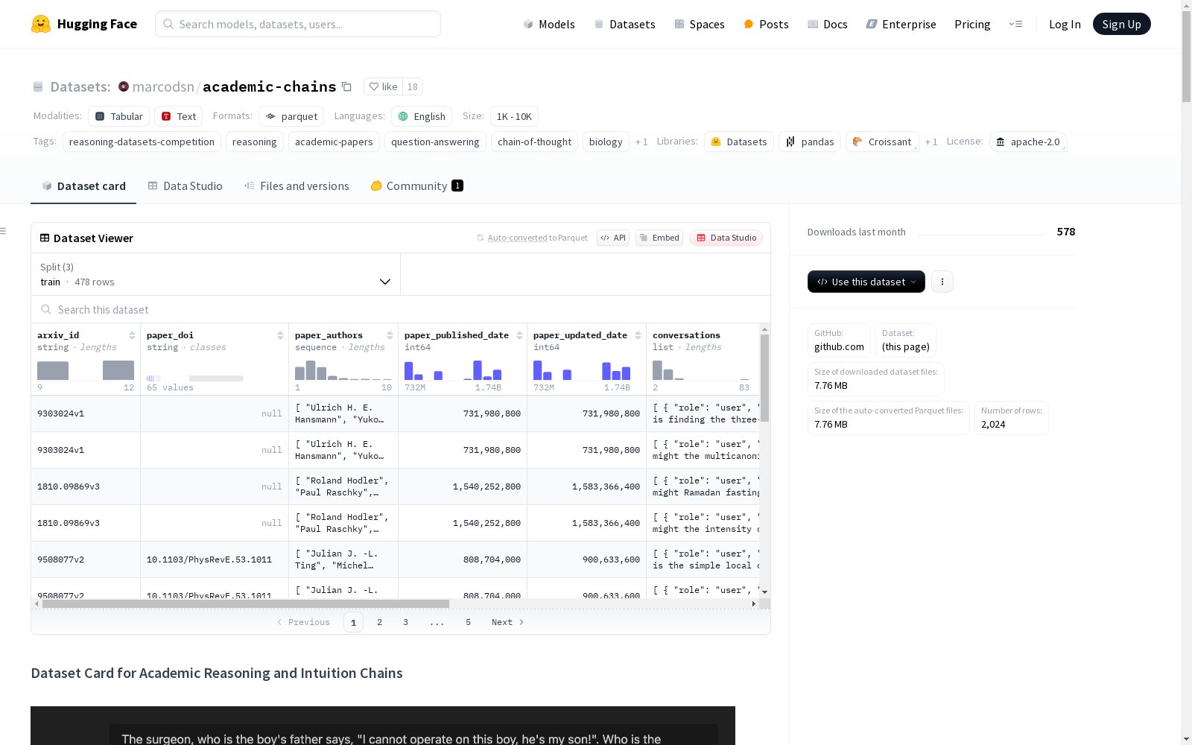Sort the paper_published_date column

pyautogui.click(x=519, y=335)
